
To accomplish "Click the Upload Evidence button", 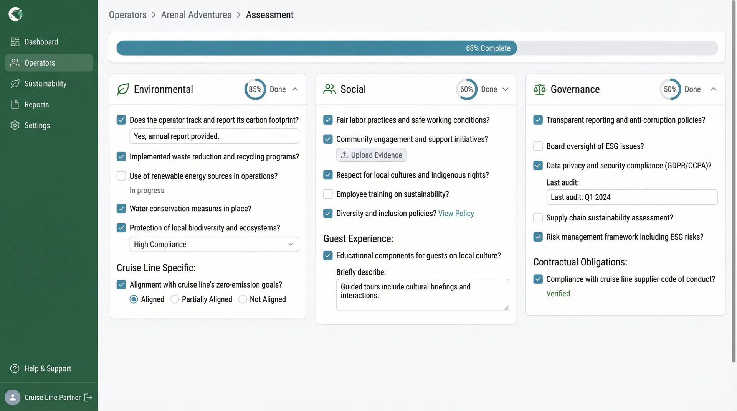I will click(x=371, y=155).
